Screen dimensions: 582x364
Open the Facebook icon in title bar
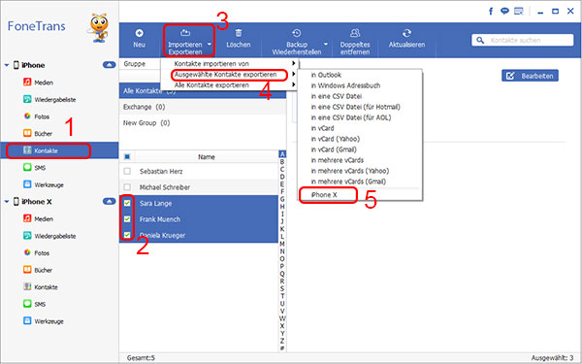point(491,11)
